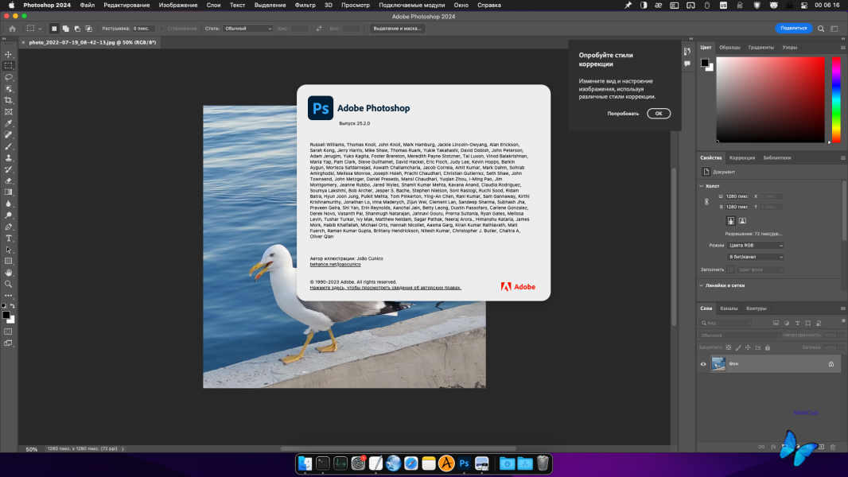Select the Hand tool
This screenshot has width=848, height=477.
tap(9, 273)
